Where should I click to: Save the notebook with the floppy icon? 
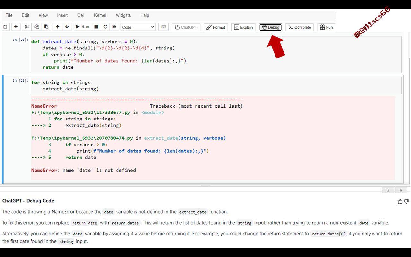[5, 27]
